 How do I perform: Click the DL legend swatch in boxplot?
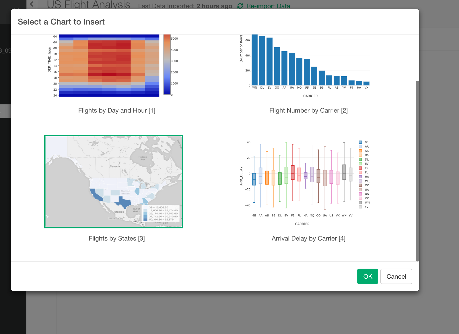click(x=360, y=159)
